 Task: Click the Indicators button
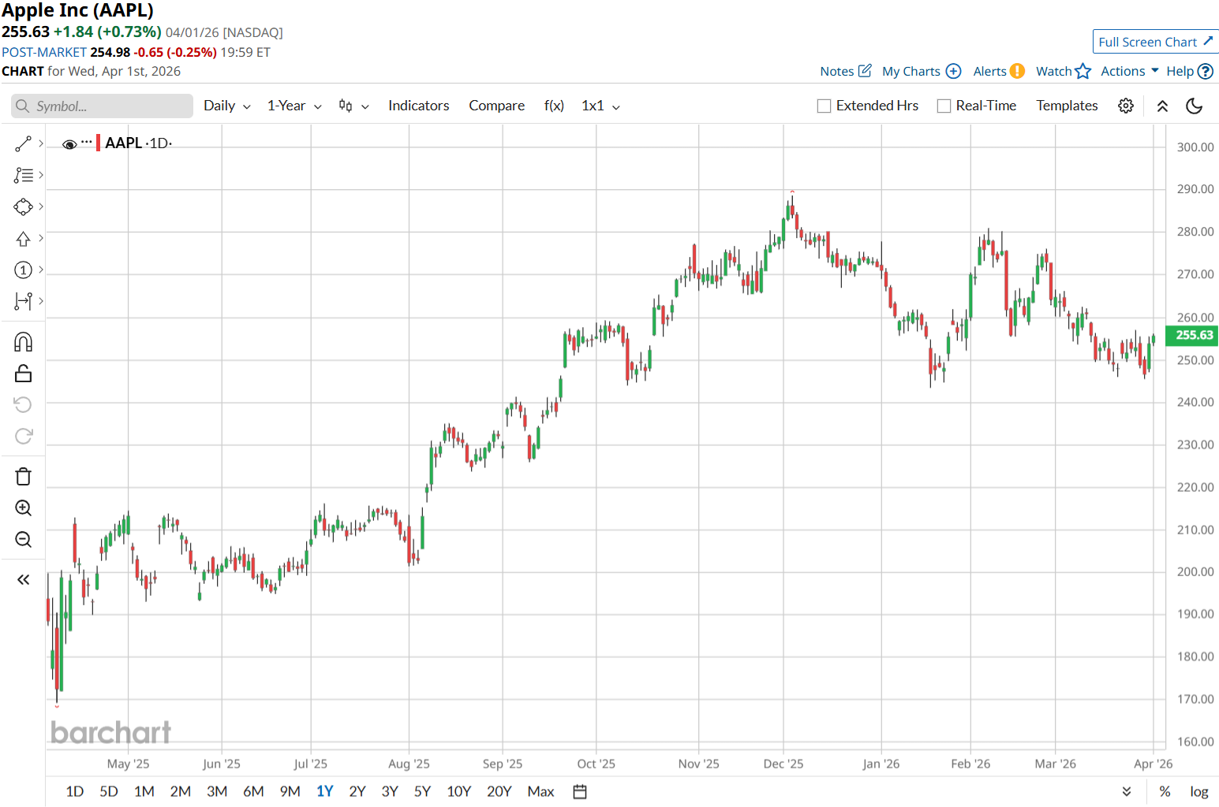tap(418, 106)
